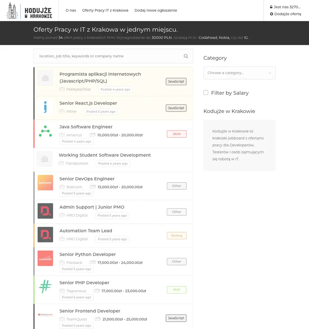
Task: Go to Oferty Pracy IT z Krakowa
Action: pyautogui.click(x=105, y=10)
